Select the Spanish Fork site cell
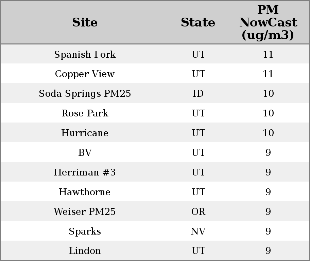 (x=85, y=55)
